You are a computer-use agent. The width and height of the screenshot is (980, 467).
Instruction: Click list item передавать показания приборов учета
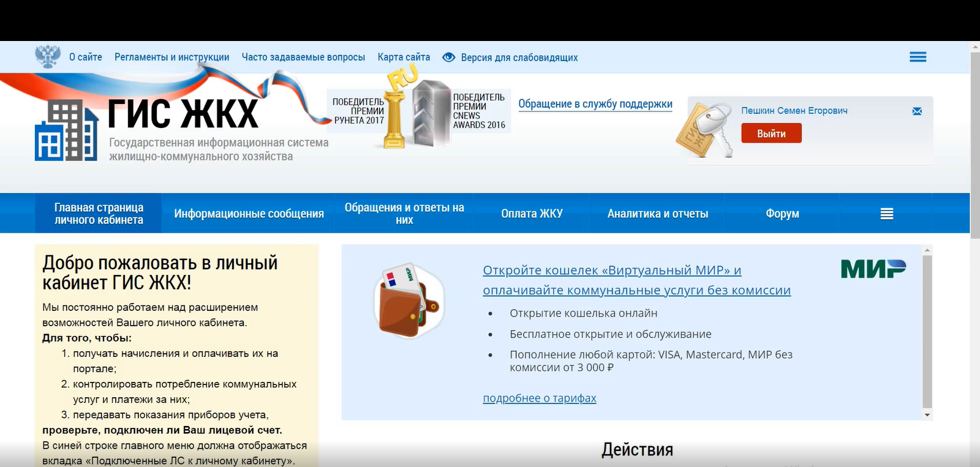[171, 415]
